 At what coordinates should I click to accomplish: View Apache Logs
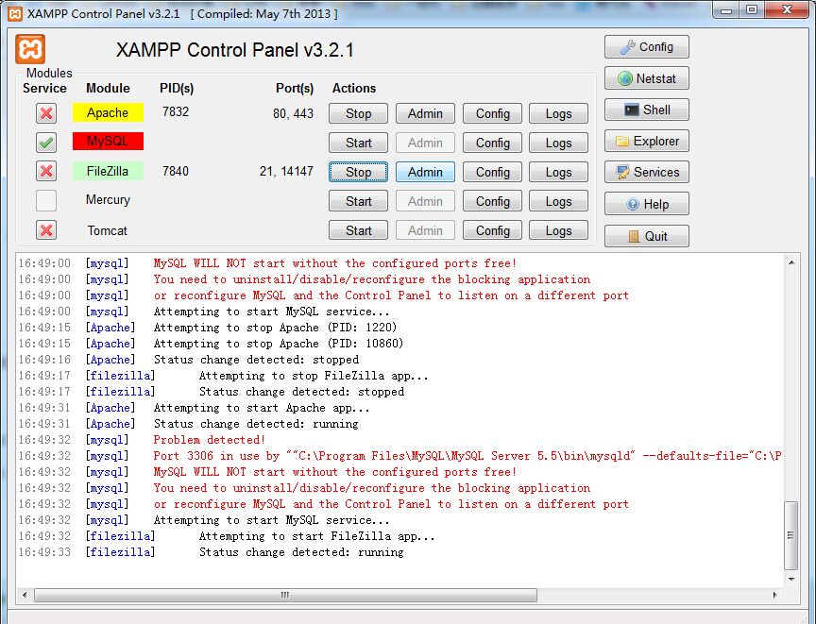(558, 113)
